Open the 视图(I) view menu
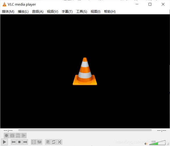 (95, 12)
